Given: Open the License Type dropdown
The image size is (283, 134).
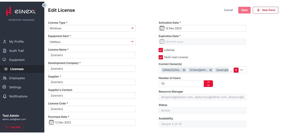Looking at the screenshot, I should click(x=92, y=28).
